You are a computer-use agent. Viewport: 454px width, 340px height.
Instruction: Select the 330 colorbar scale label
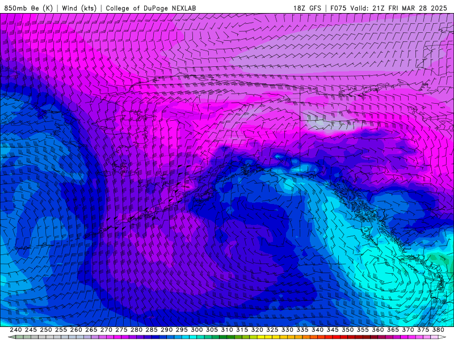(287, 330)
